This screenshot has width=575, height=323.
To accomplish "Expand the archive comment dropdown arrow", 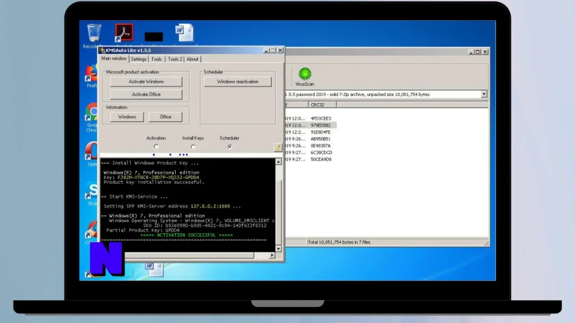I will pos(484,94).
